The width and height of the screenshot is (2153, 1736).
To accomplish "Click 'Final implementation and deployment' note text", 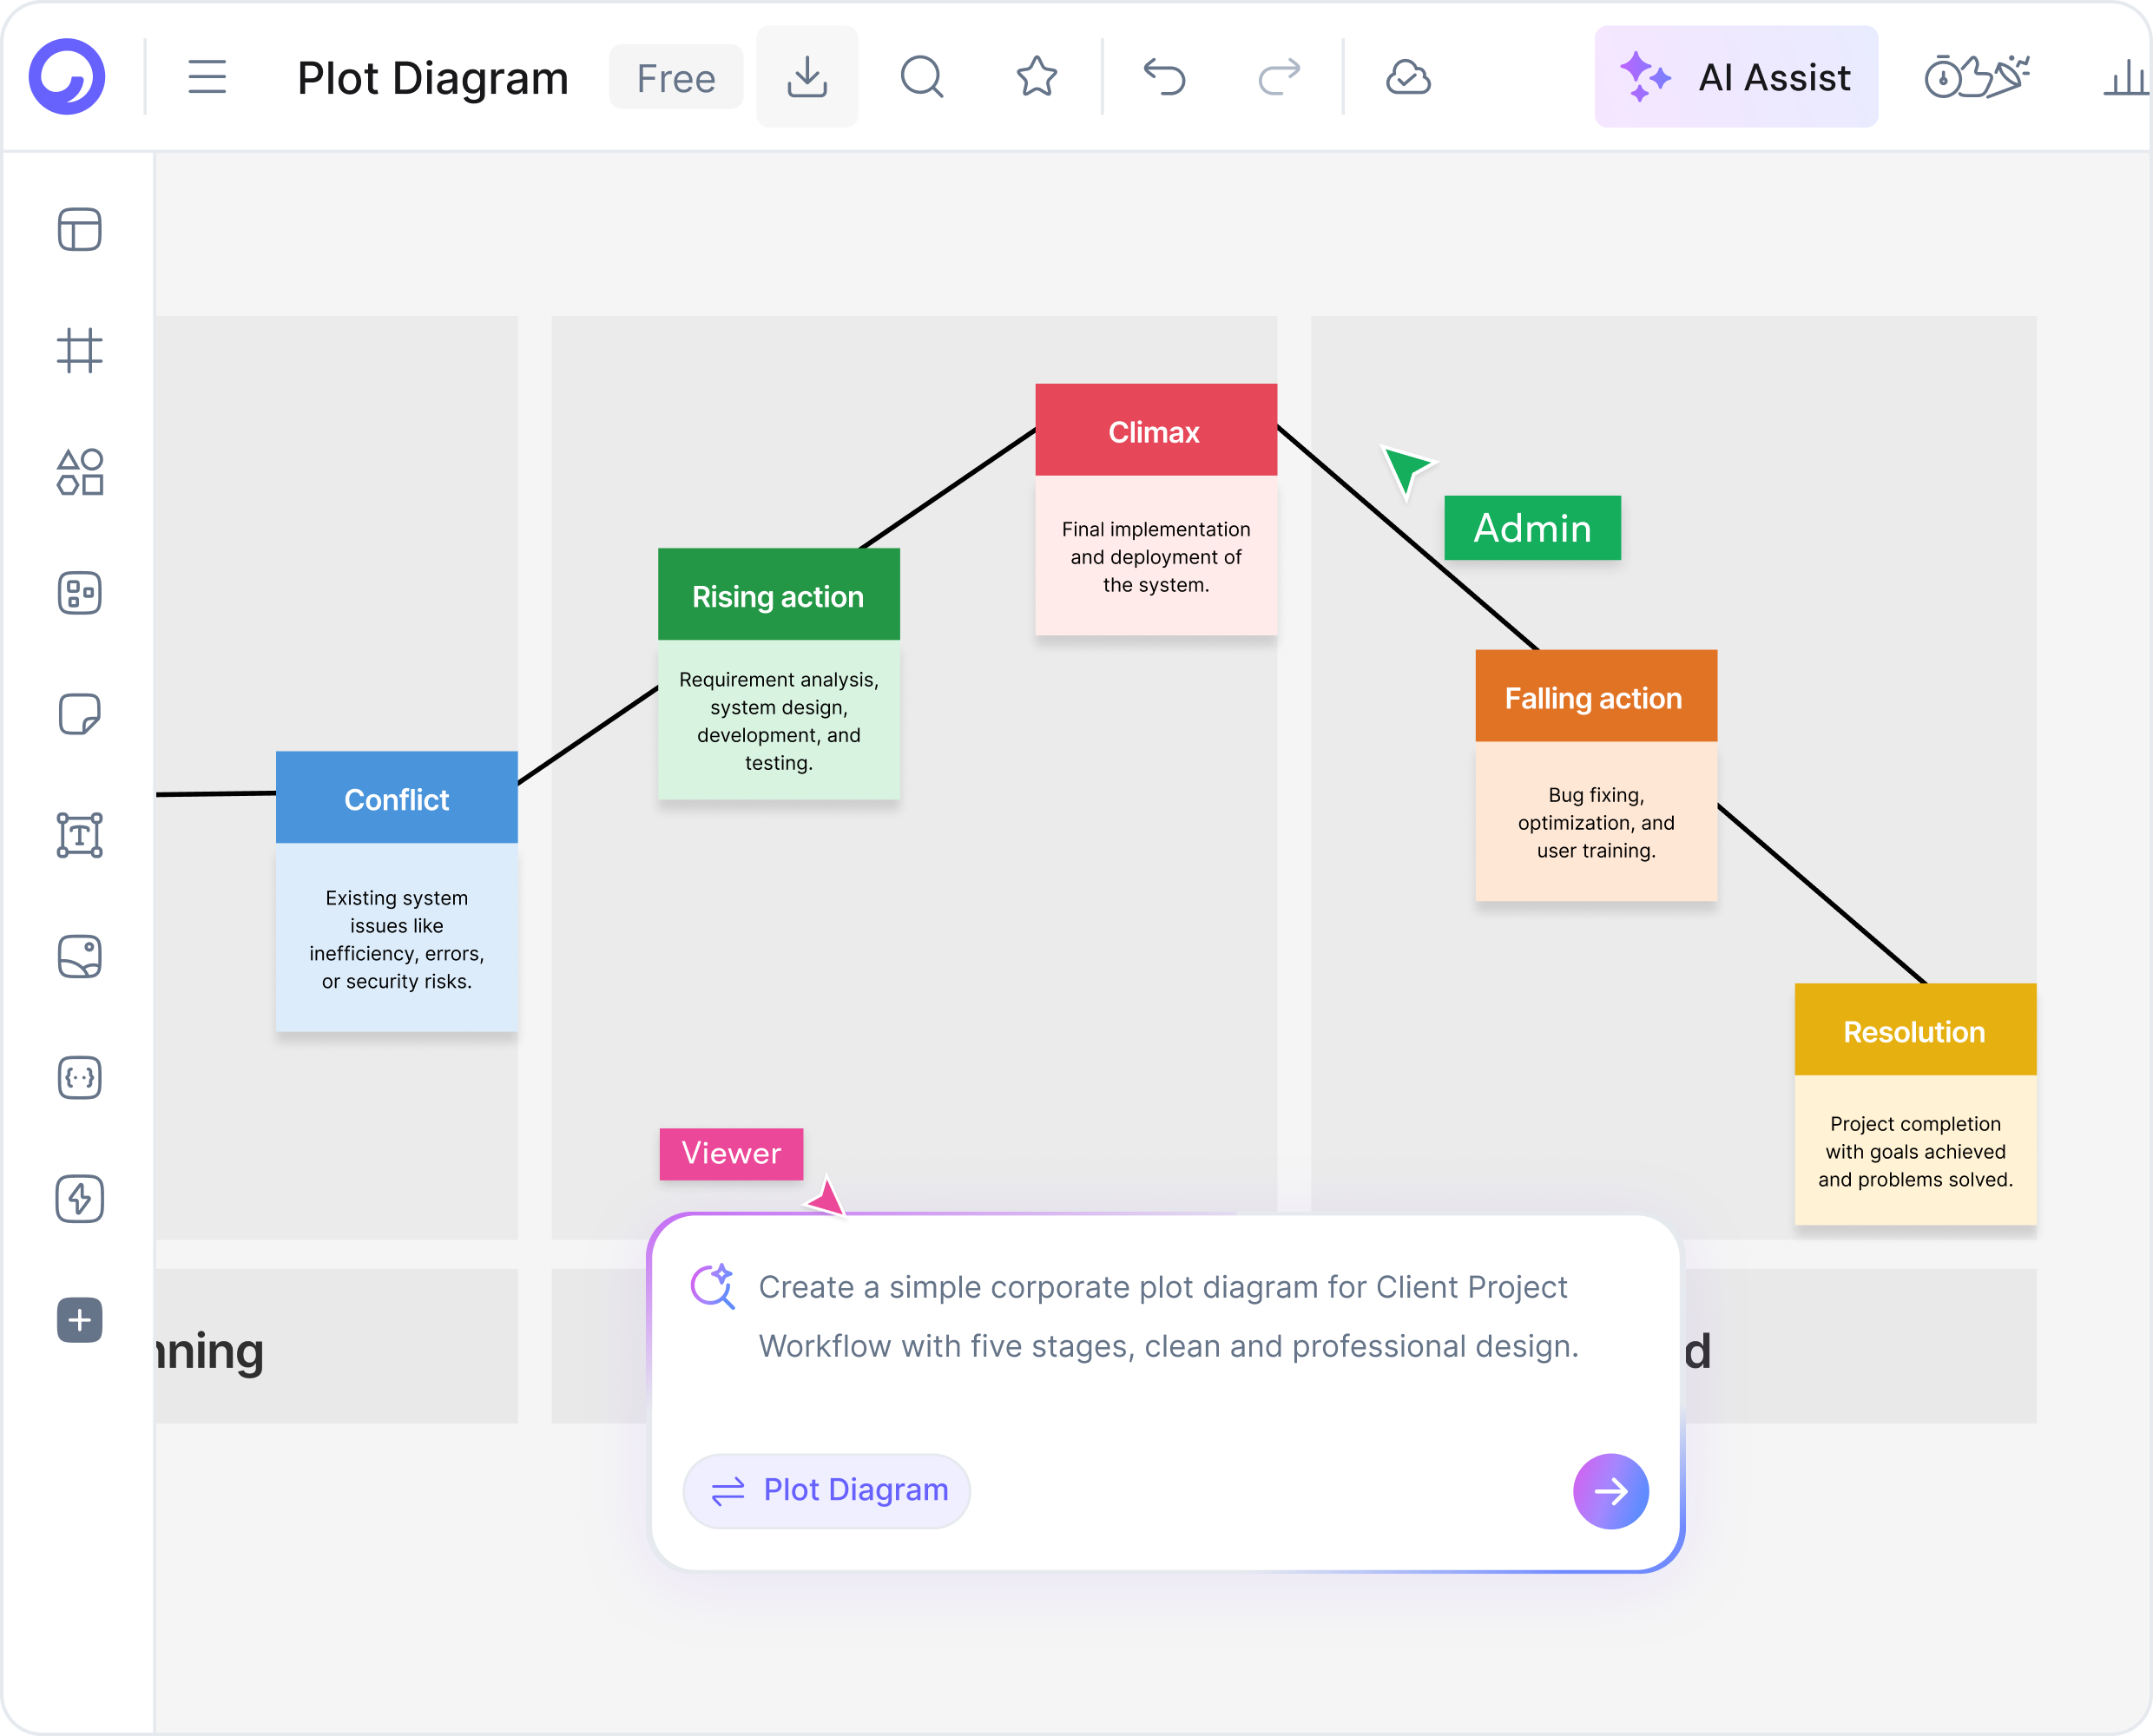I will pyautogui.click(x=1156, y=557).
